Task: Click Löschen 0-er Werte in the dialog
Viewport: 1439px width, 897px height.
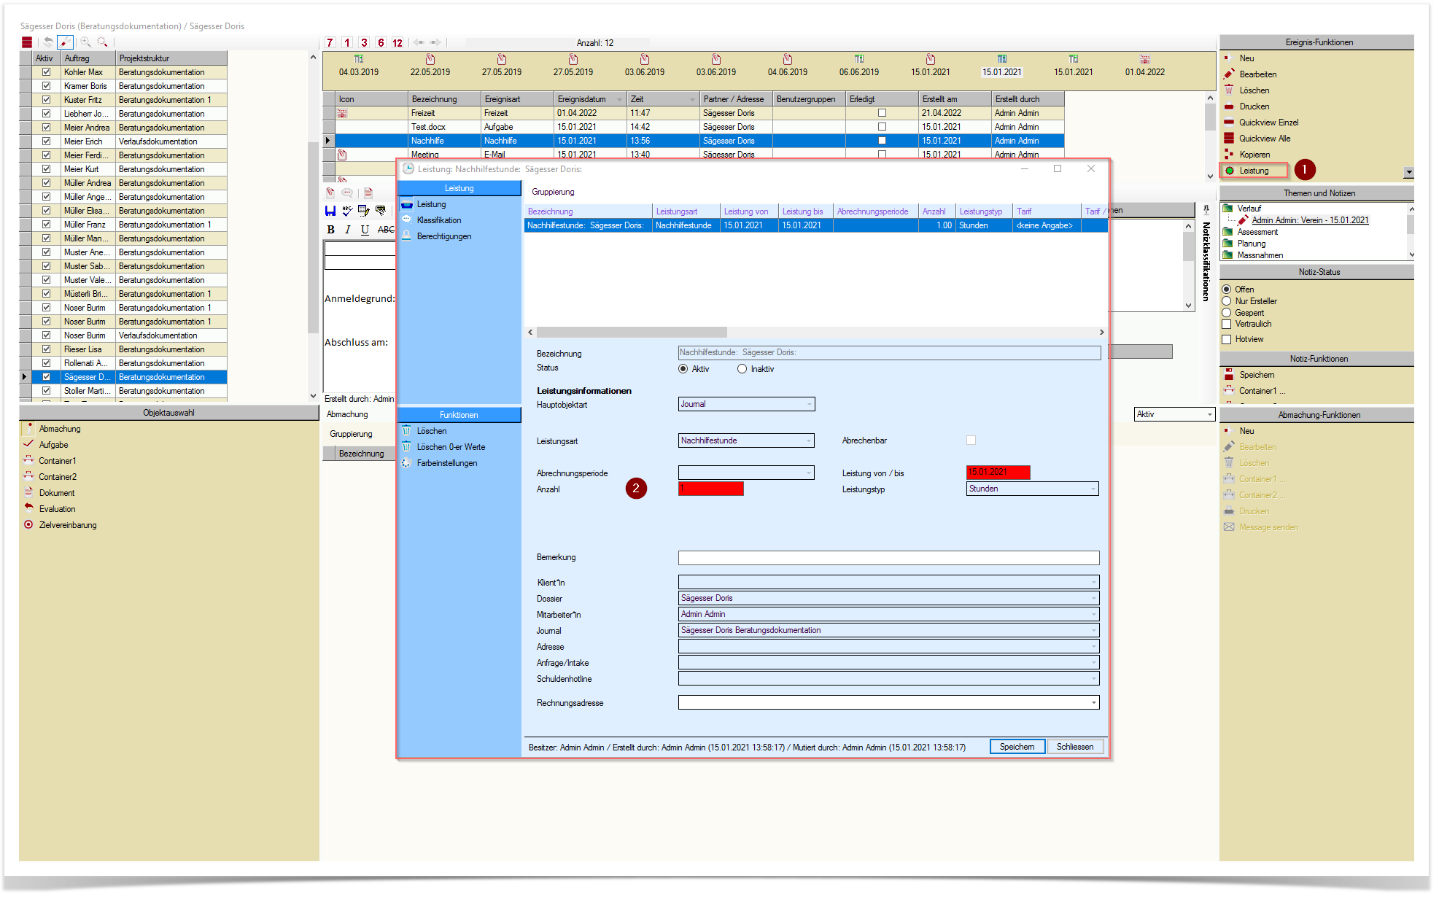Action: click(451, 447)
